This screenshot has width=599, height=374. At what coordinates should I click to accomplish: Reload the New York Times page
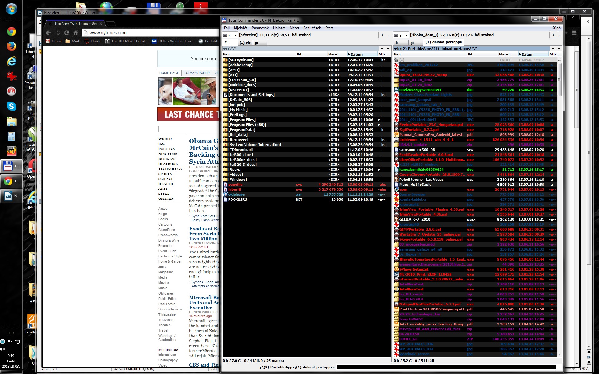tap(66, 33)
